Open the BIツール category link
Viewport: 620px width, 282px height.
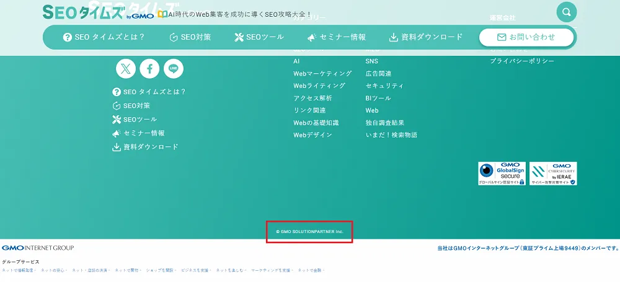[378, 98]
